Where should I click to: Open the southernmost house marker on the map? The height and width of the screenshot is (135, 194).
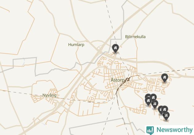tap(166, 116)
